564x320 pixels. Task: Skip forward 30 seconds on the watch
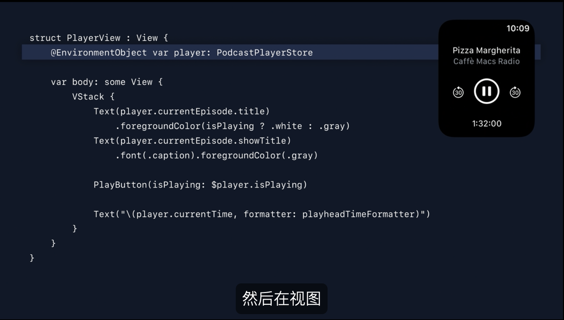coord(515,92)
